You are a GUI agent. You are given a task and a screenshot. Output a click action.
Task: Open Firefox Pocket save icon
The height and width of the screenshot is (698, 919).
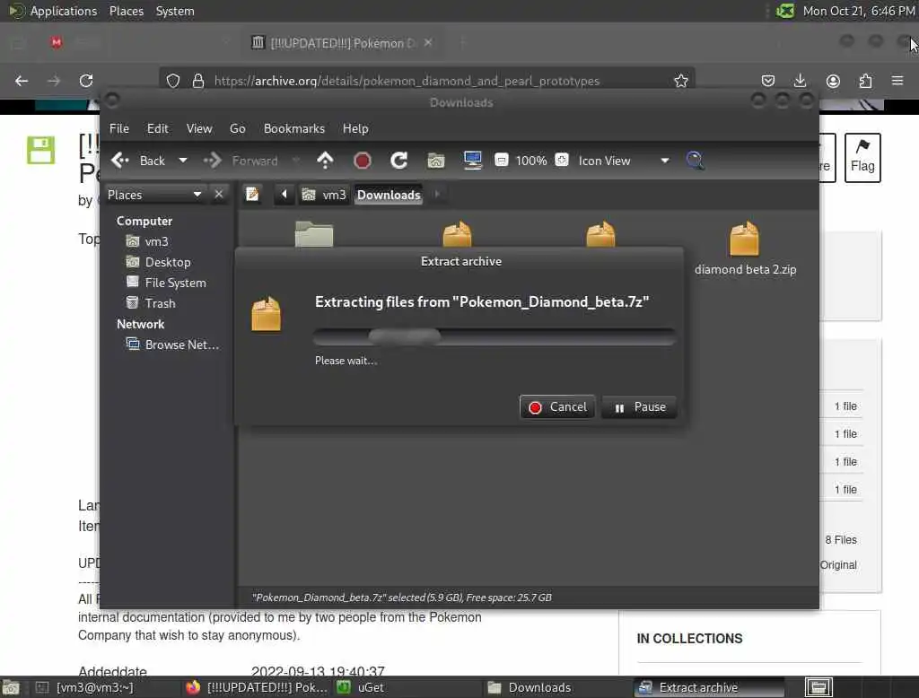[x=768, y=81]
